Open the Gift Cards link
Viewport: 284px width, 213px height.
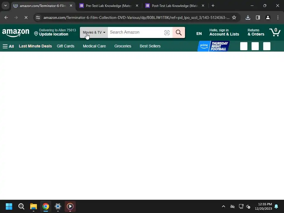pos(65,46)
